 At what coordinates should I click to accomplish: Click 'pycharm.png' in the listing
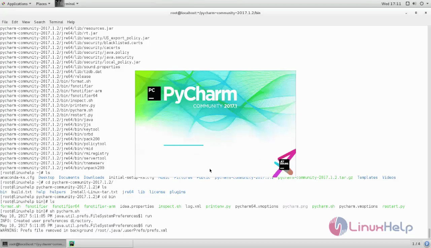pyautogui.click(x=295, y=206)
